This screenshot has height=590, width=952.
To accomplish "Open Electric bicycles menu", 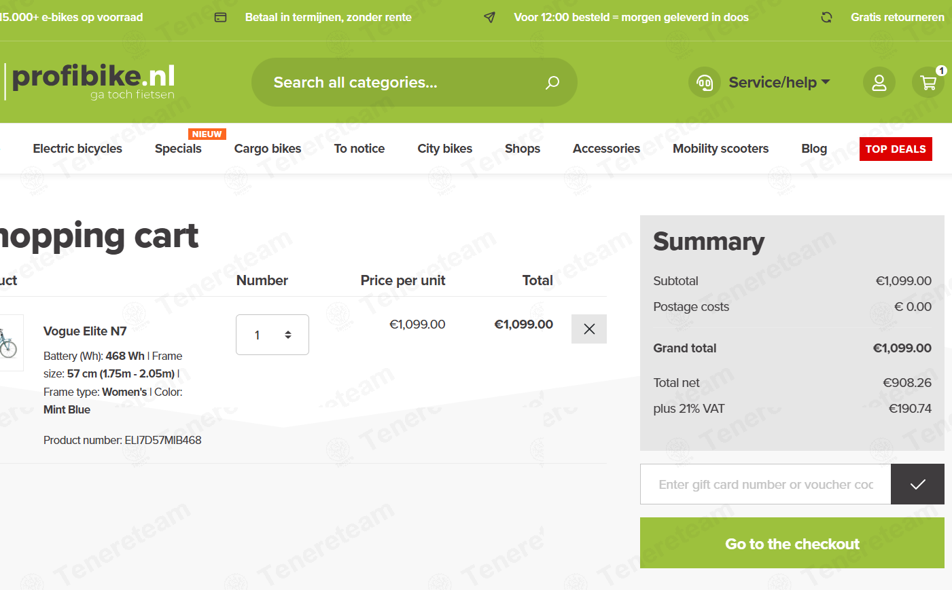I will 77,149.
